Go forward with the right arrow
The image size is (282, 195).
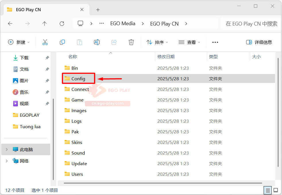[27, 24]
